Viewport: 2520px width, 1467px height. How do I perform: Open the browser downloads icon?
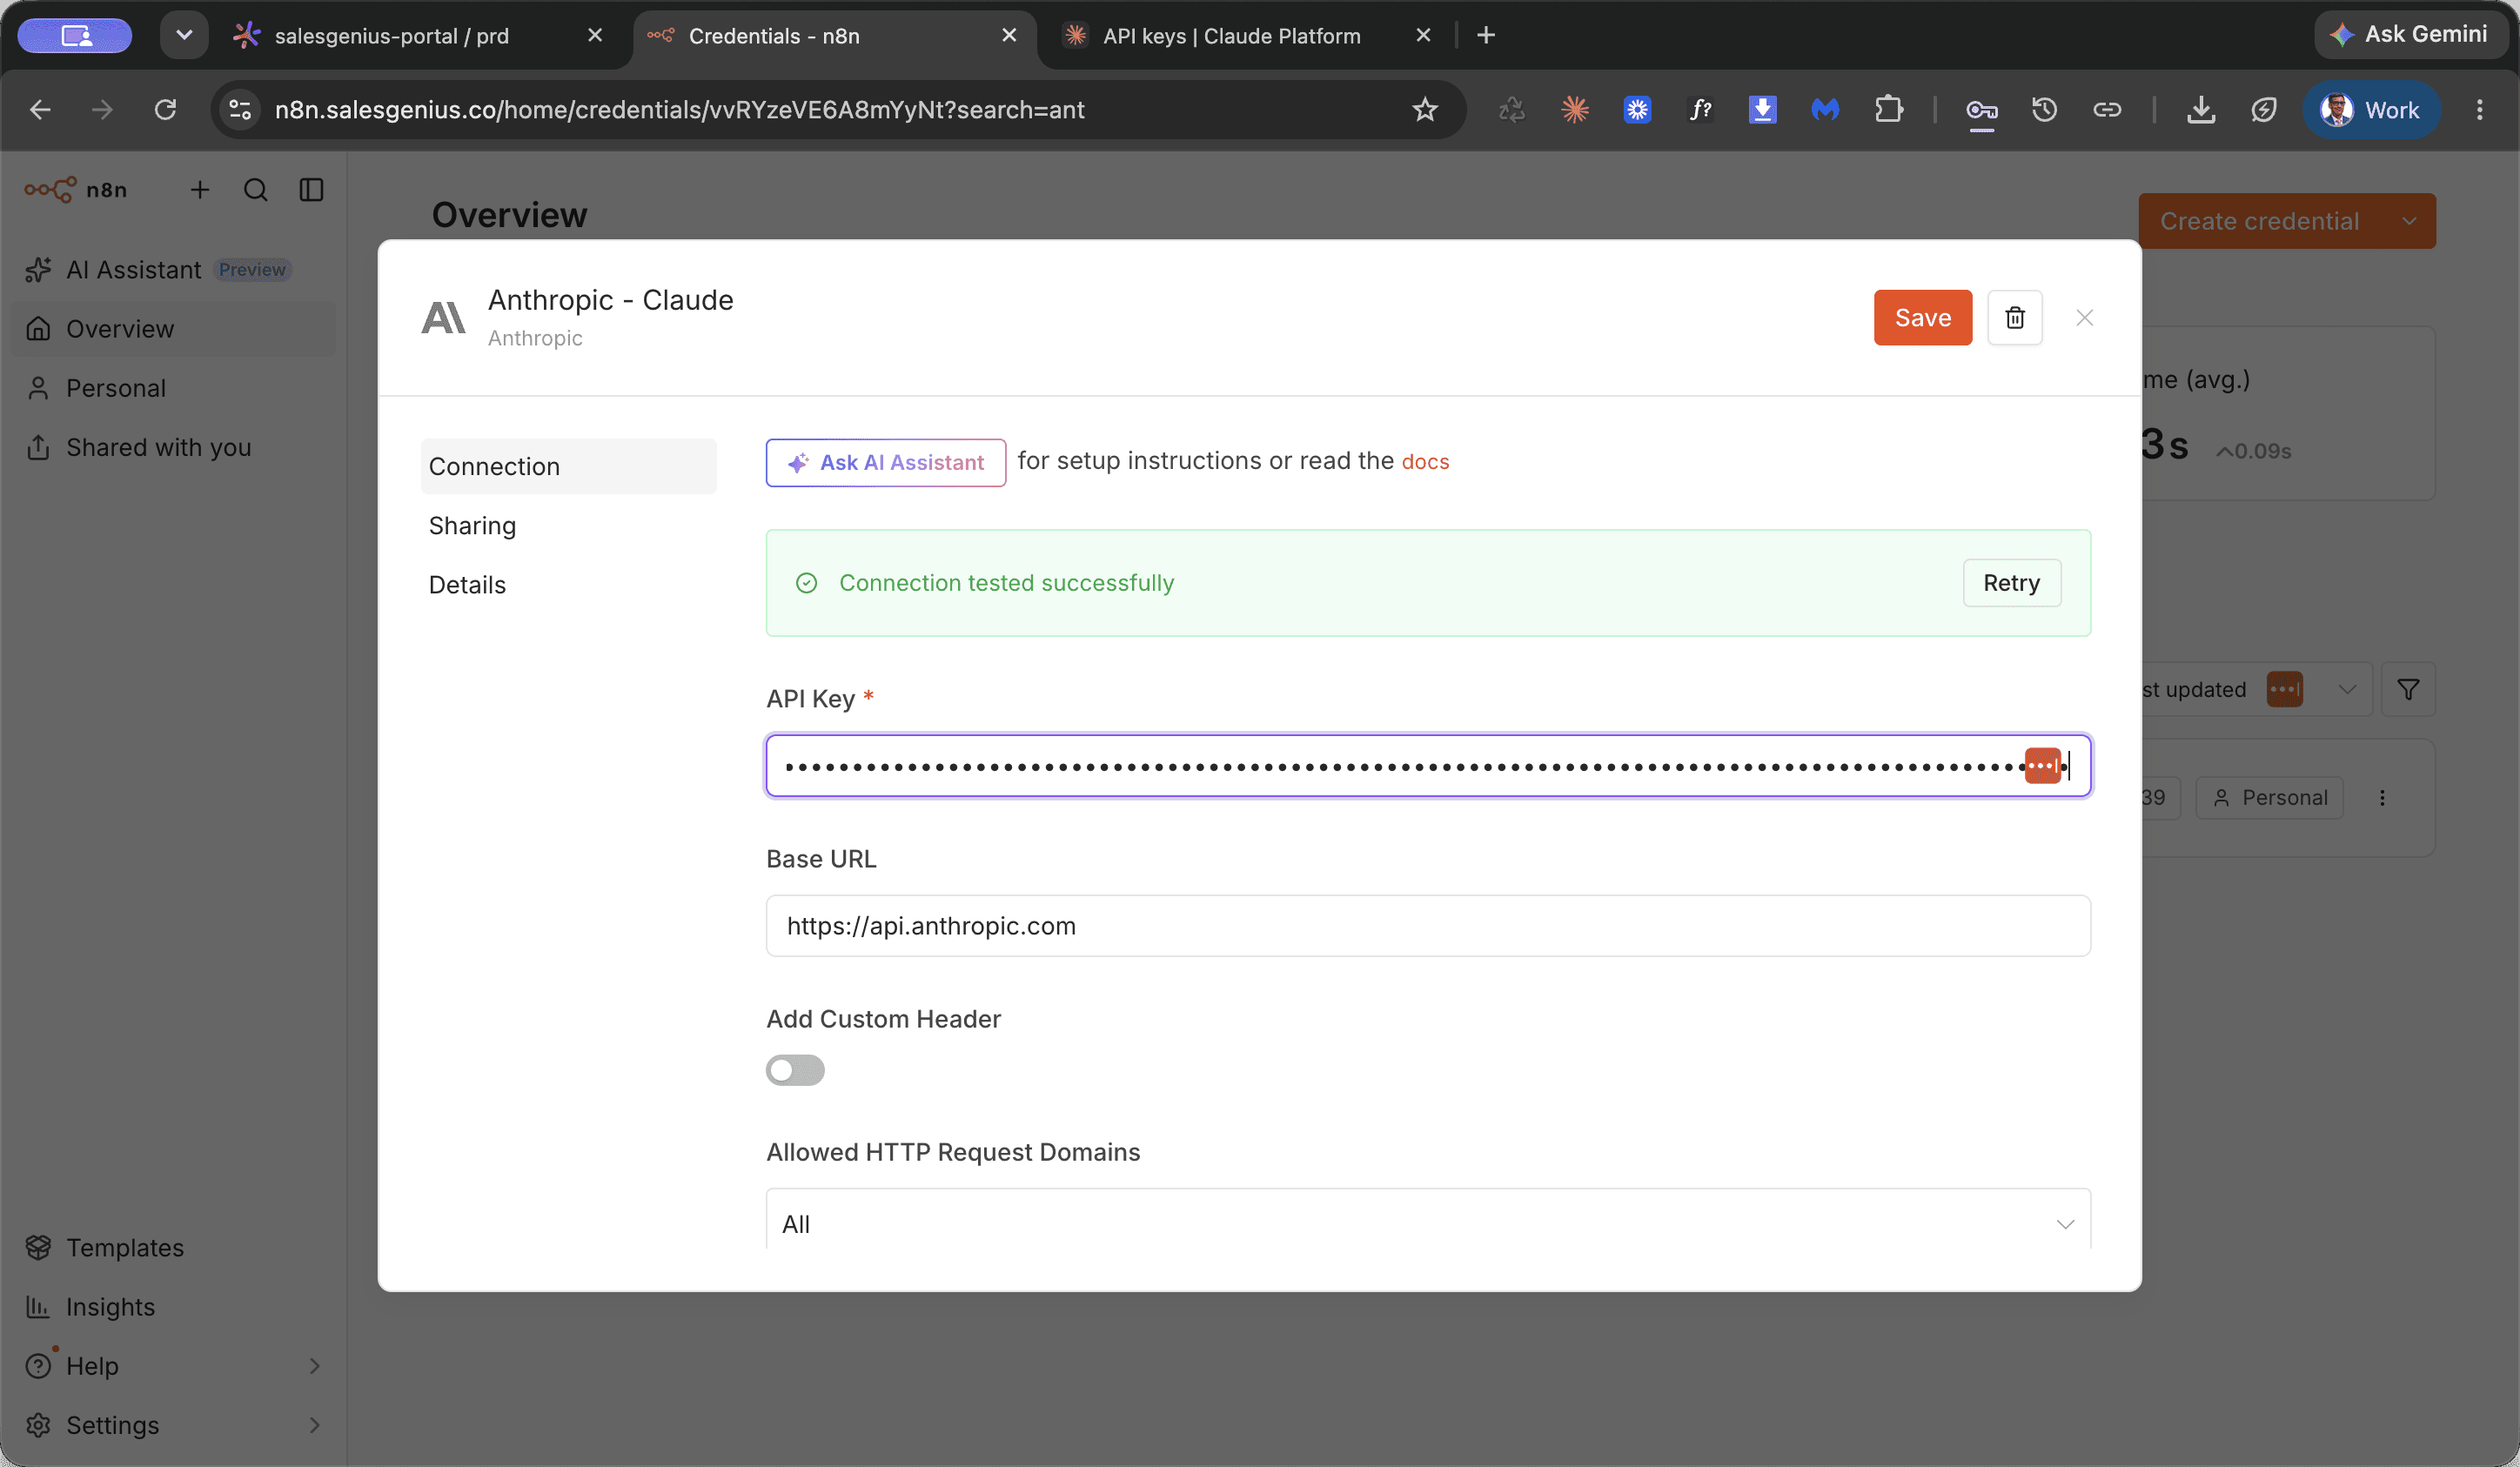coord(2201,109)
